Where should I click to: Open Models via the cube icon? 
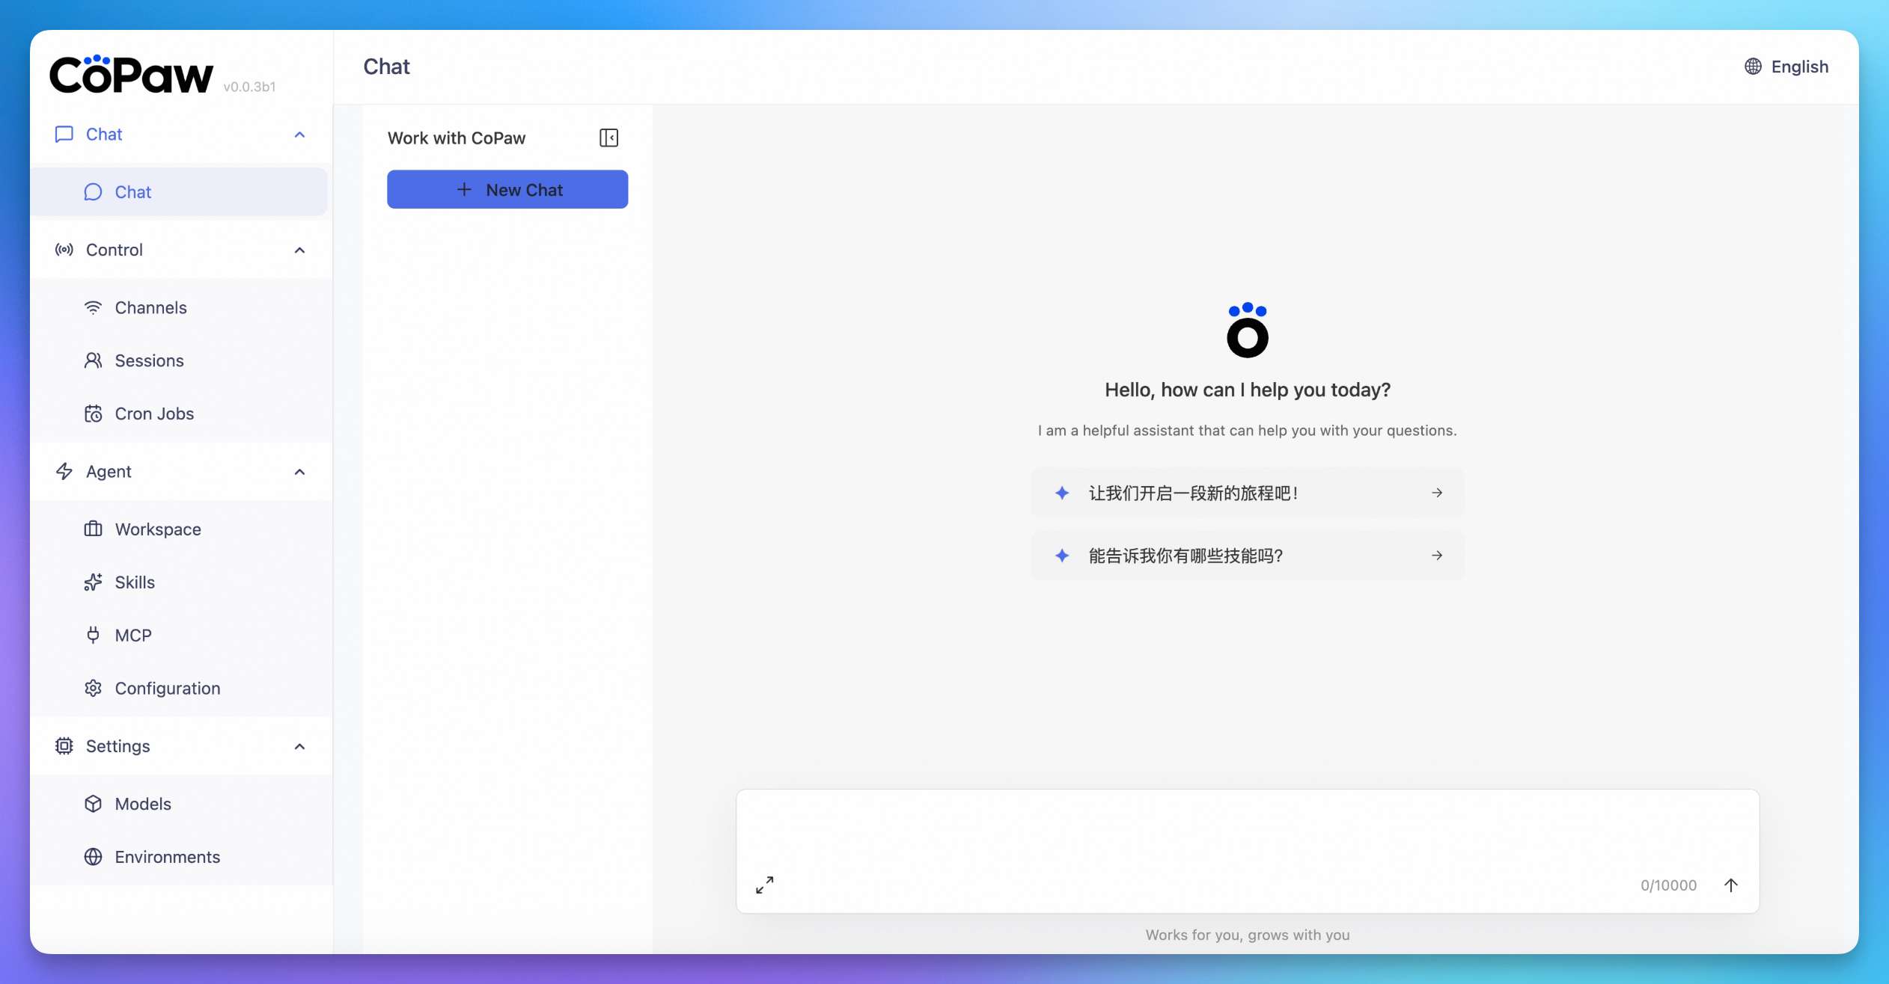coord(93,804)
